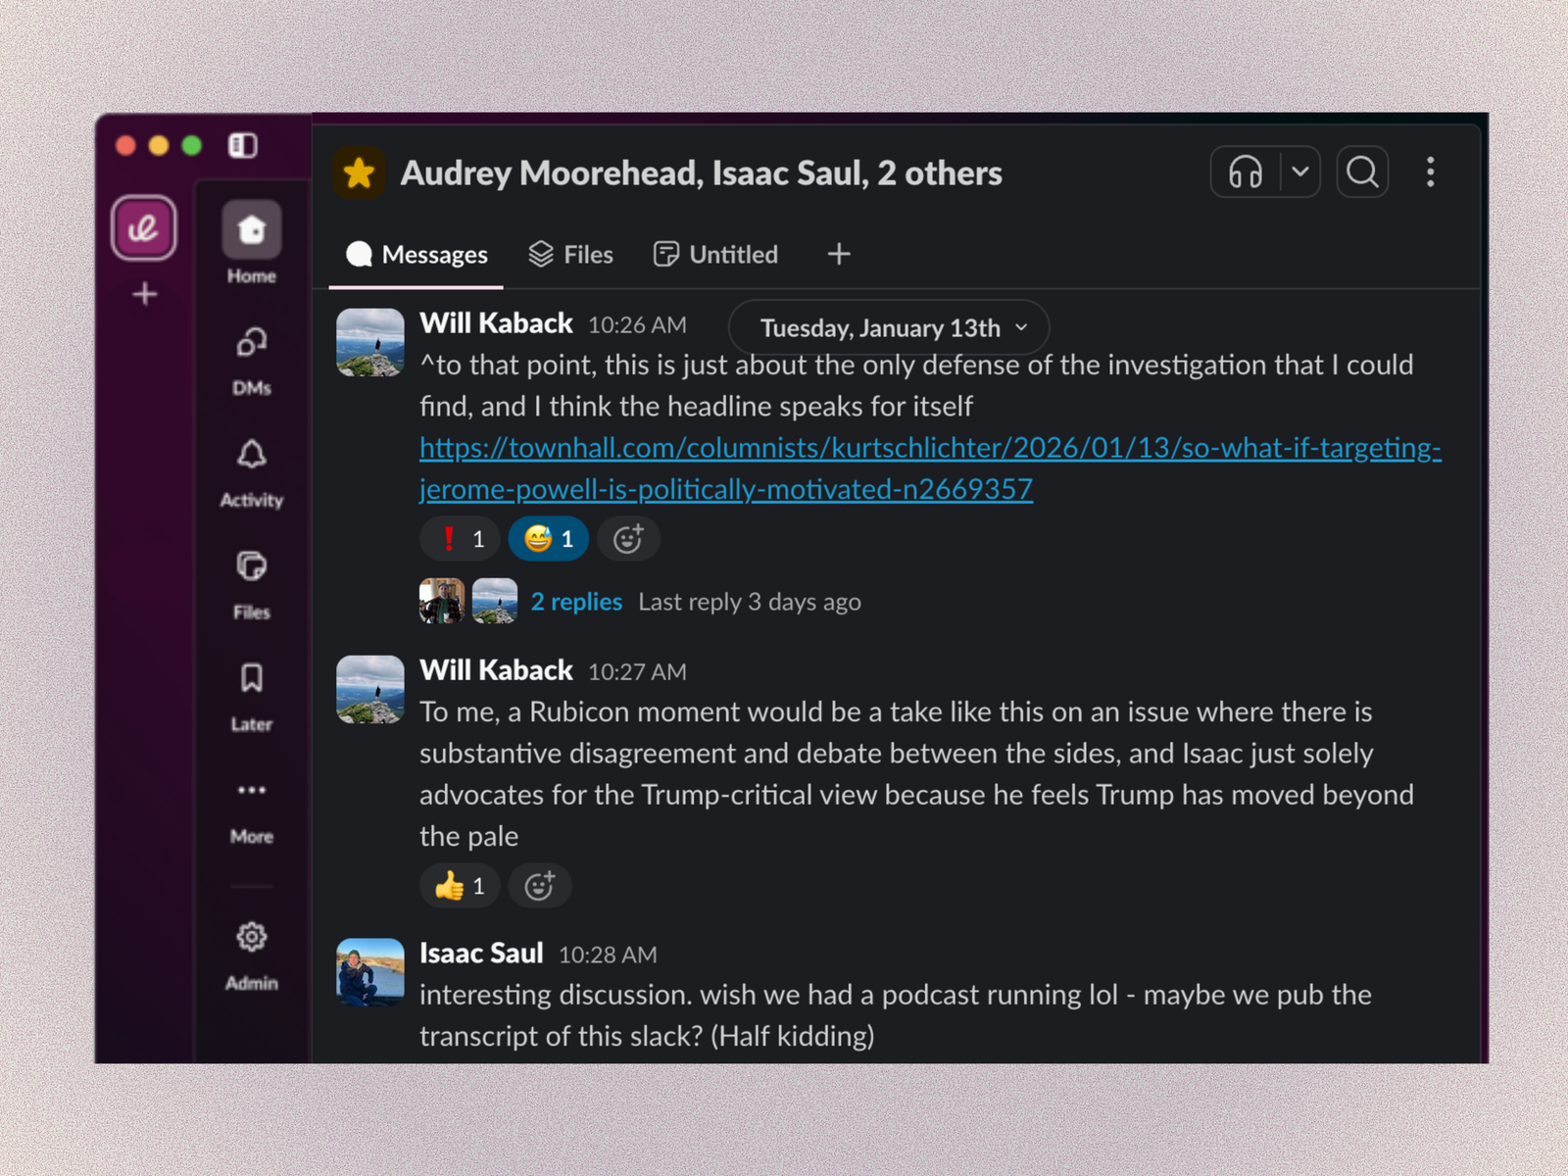View the 2 replies thread
Image resolution: width=1568 pixels, height=1176 pixels.
pos(576,601)
